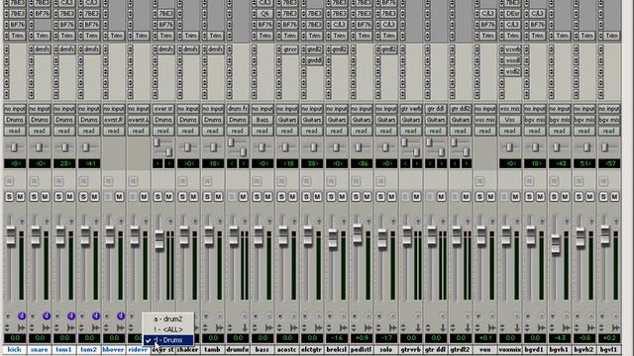Viewport: 634px width, 356px height.
Task: Click the pan slider on kick track
Action: 14,147
